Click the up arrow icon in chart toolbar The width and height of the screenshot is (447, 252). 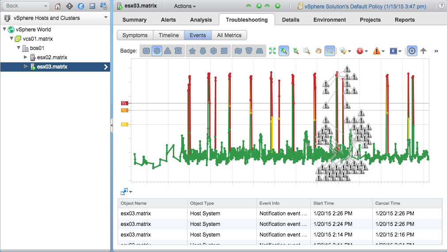coord(423,51)
